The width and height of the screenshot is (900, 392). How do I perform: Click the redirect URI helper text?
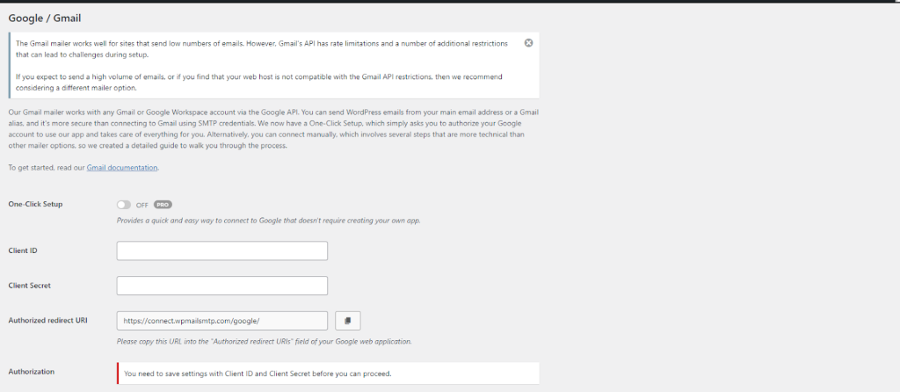(264, 341)
